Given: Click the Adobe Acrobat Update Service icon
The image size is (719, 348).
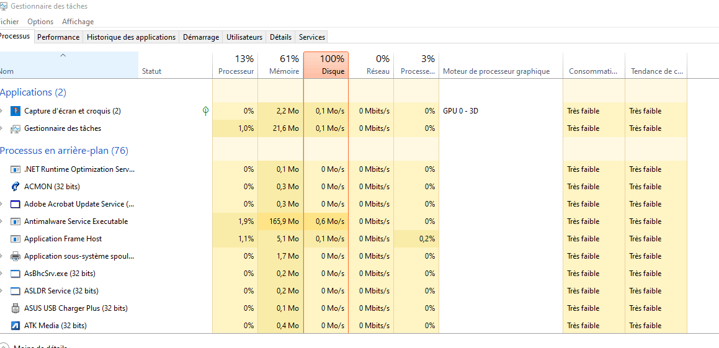Looking at the screenshot, I should 16,204.
